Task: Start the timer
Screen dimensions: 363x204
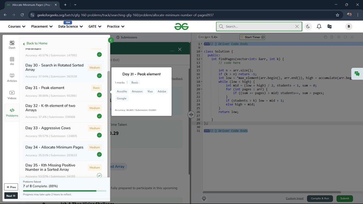Action: click(x=252, y=37)
